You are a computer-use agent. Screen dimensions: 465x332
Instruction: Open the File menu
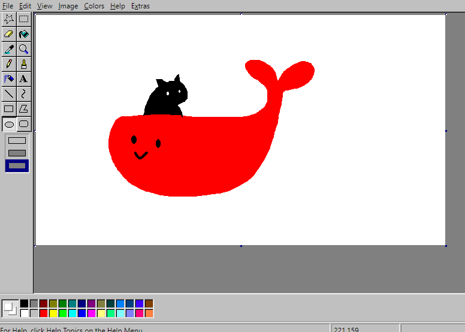pos(8,6)
